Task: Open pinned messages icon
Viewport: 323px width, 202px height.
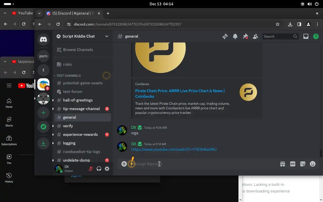Action: 245,36
